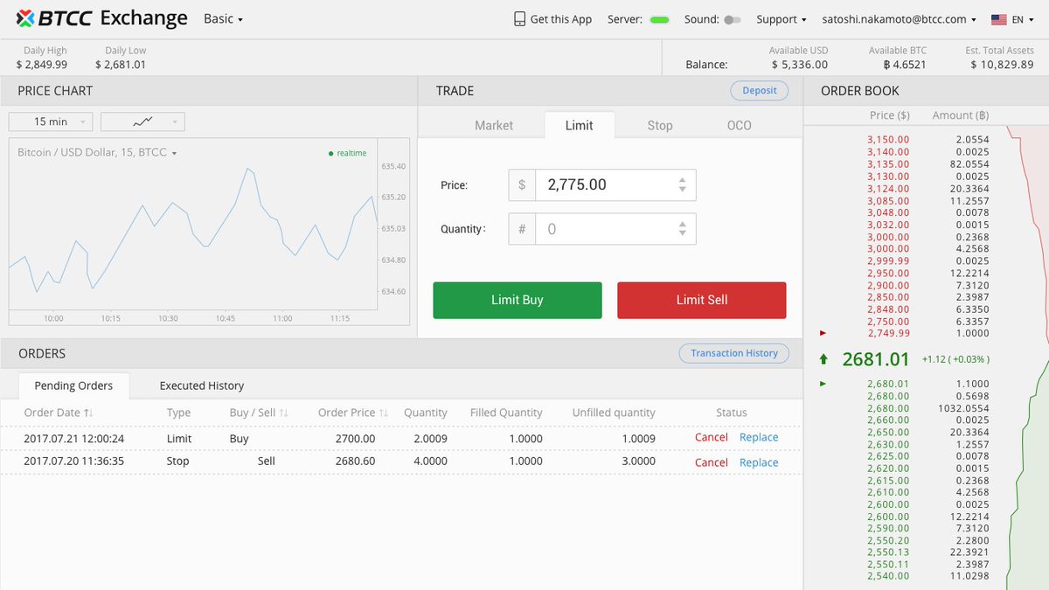Click the US flag language icon

[998, 19]
